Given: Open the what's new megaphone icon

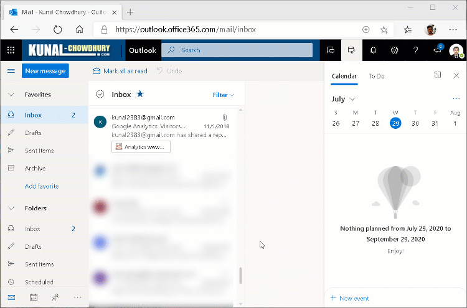Looking at the screenshot, I should point(438,49).
